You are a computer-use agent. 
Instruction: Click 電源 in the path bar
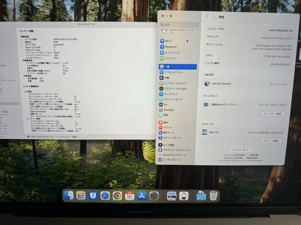click(x=74, y=137)
